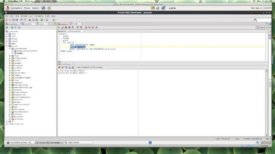Expand the Views tree node

point(10,56)
